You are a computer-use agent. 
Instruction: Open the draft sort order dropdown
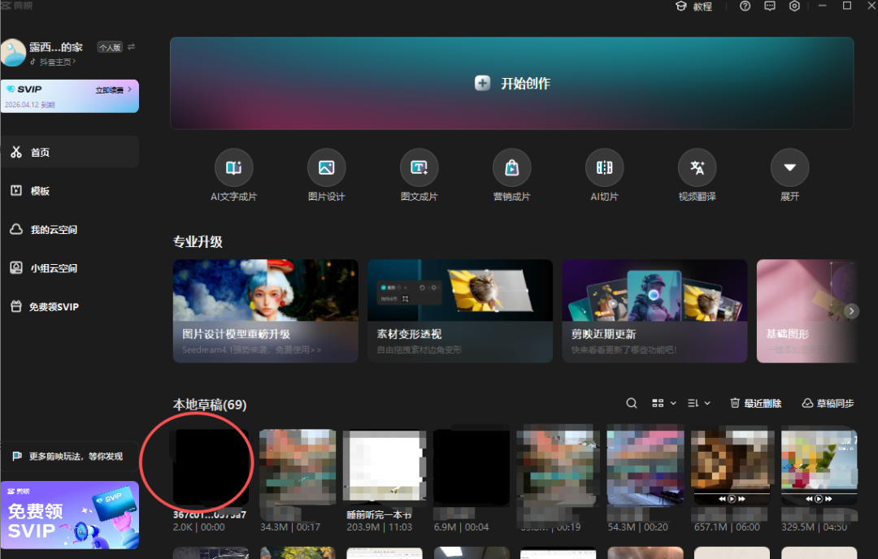(698, 403)
